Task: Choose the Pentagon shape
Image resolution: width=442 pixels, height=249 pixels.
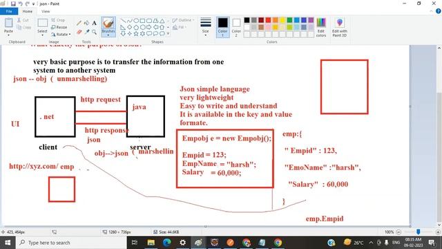Action: coord(136,27)
